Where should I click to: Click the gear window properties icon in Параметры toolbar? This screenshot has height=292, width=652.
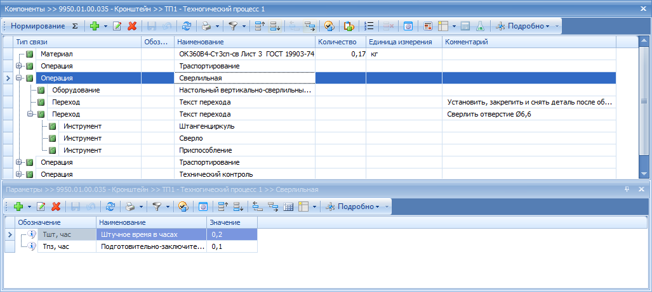[x=203, y=206]
